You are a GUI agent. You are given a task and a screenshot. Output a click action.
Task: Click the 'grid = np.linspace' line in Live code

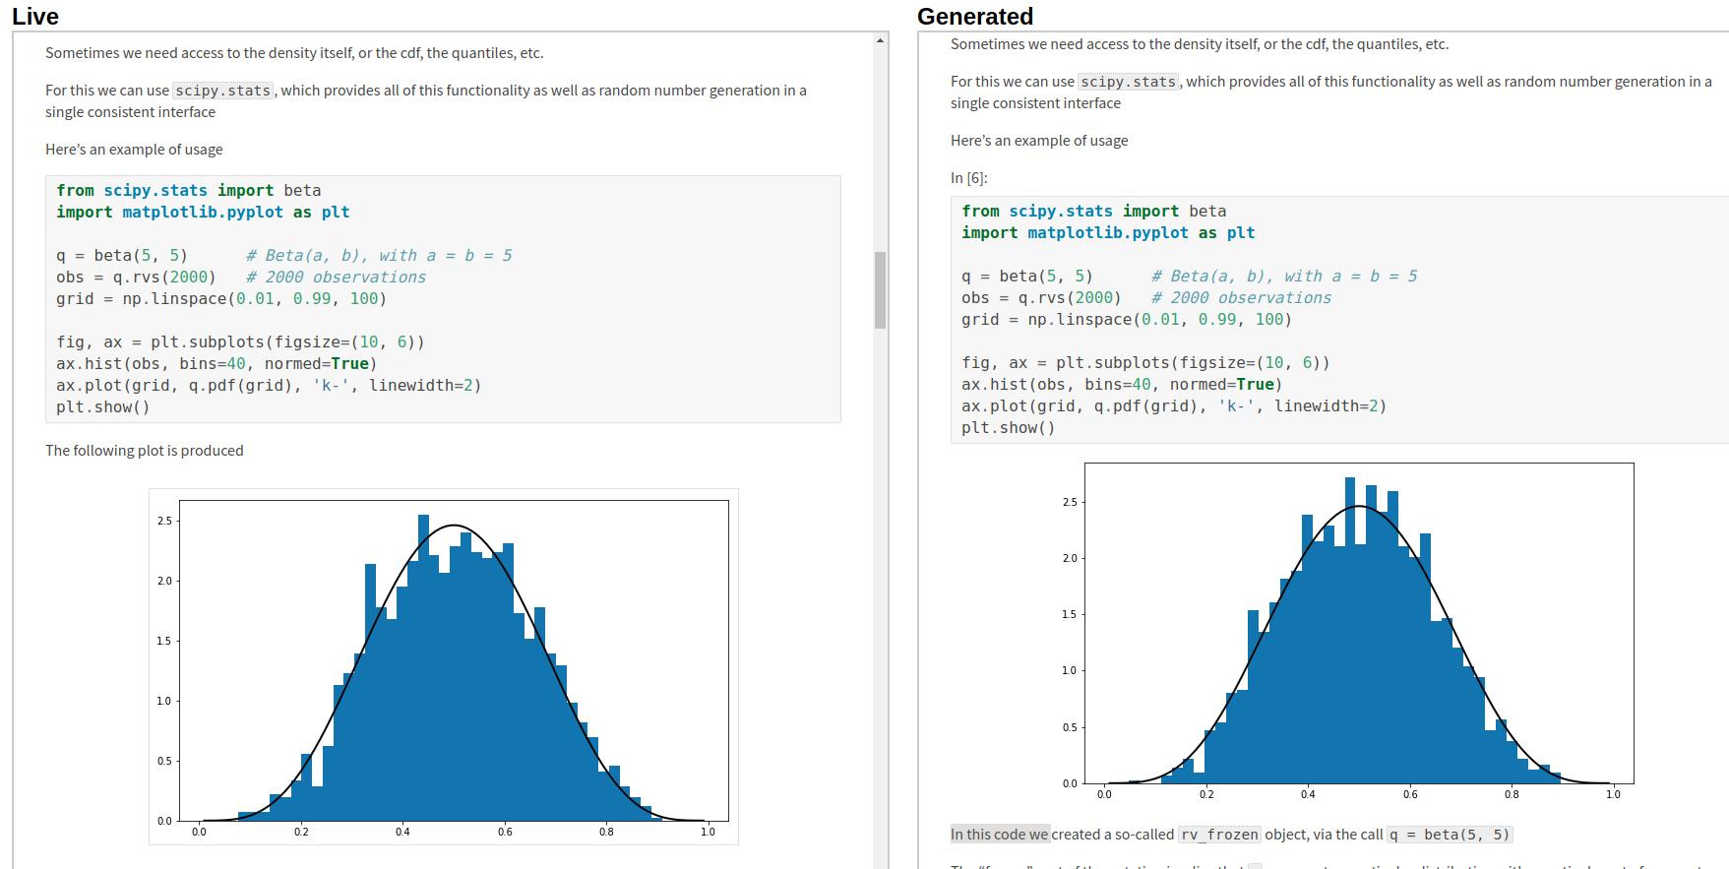[221, 299]
